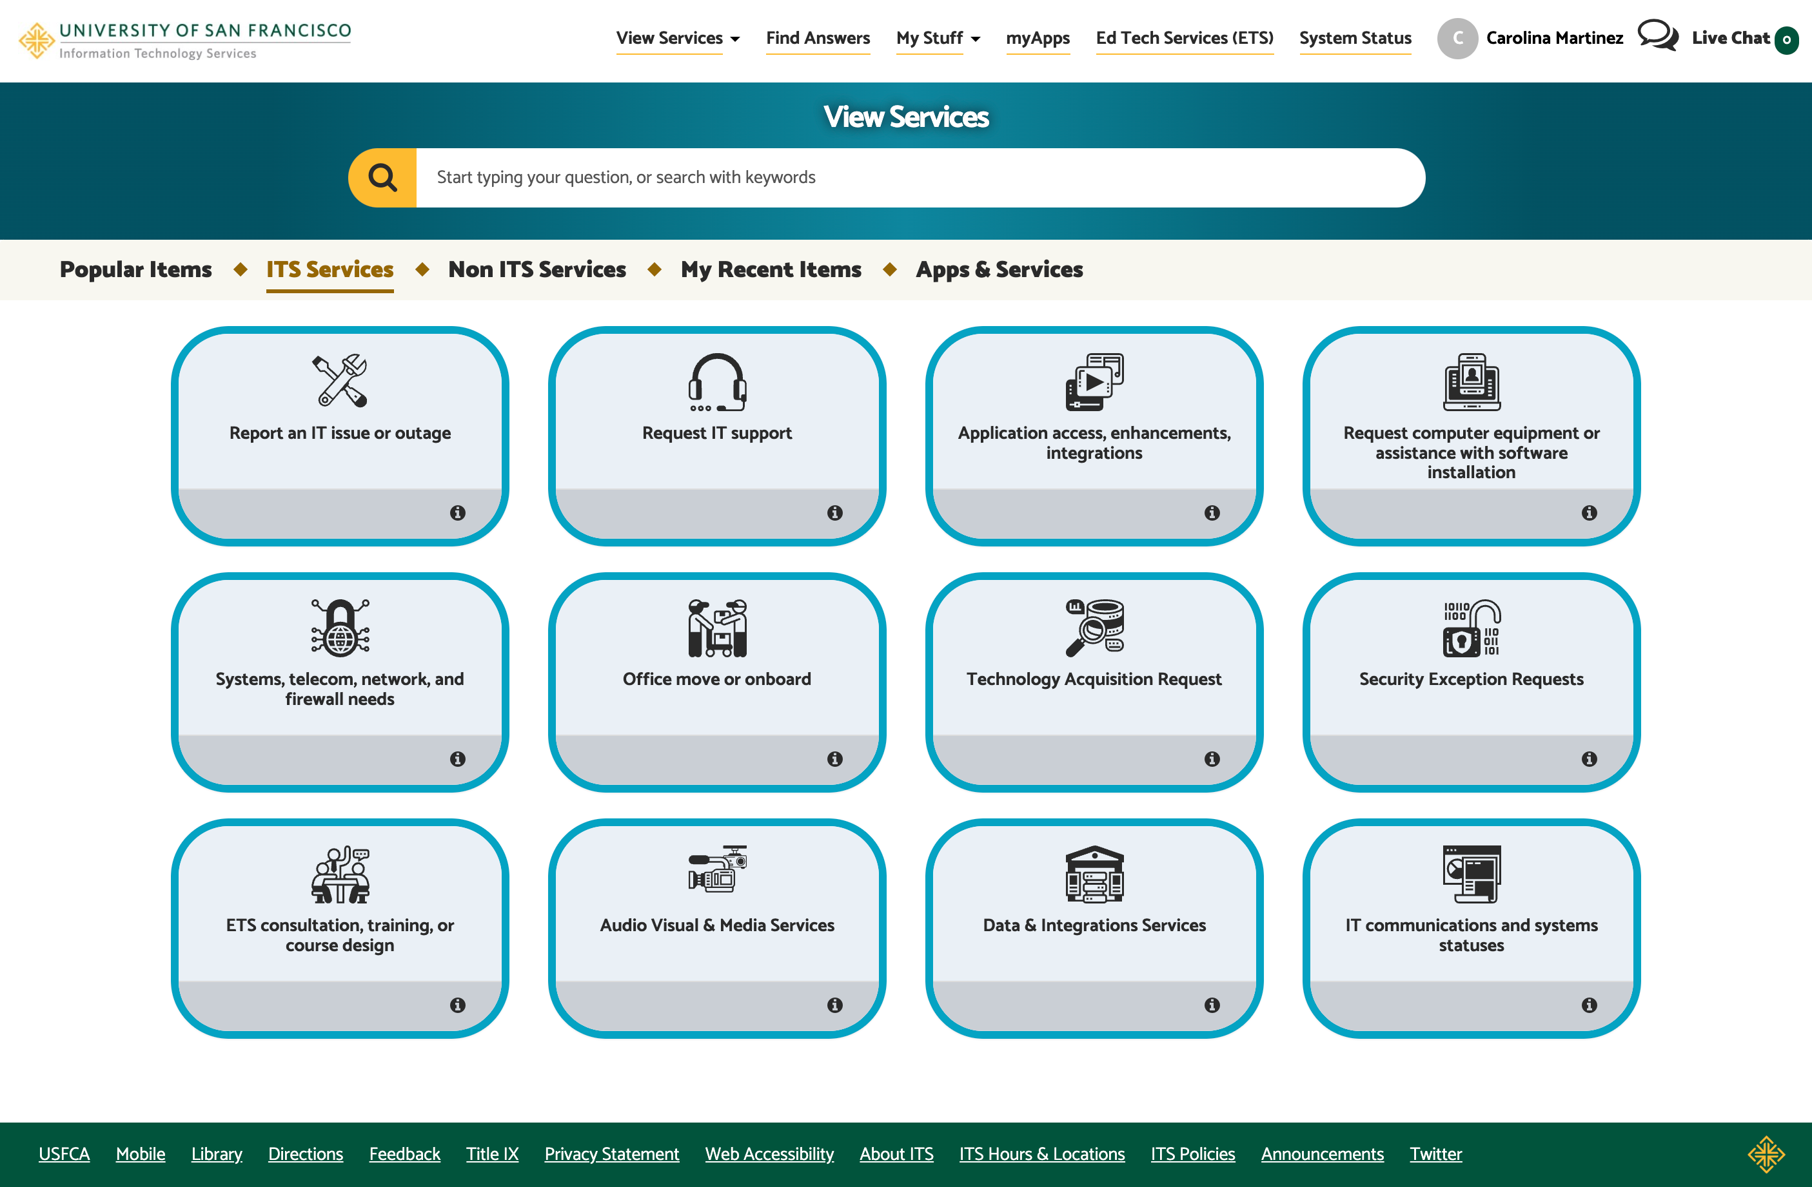The width and height of the screenshot is (1812, 1187).
Task: Click the laptop icon on Request computer equipment card
Action: click(1472, 381)
